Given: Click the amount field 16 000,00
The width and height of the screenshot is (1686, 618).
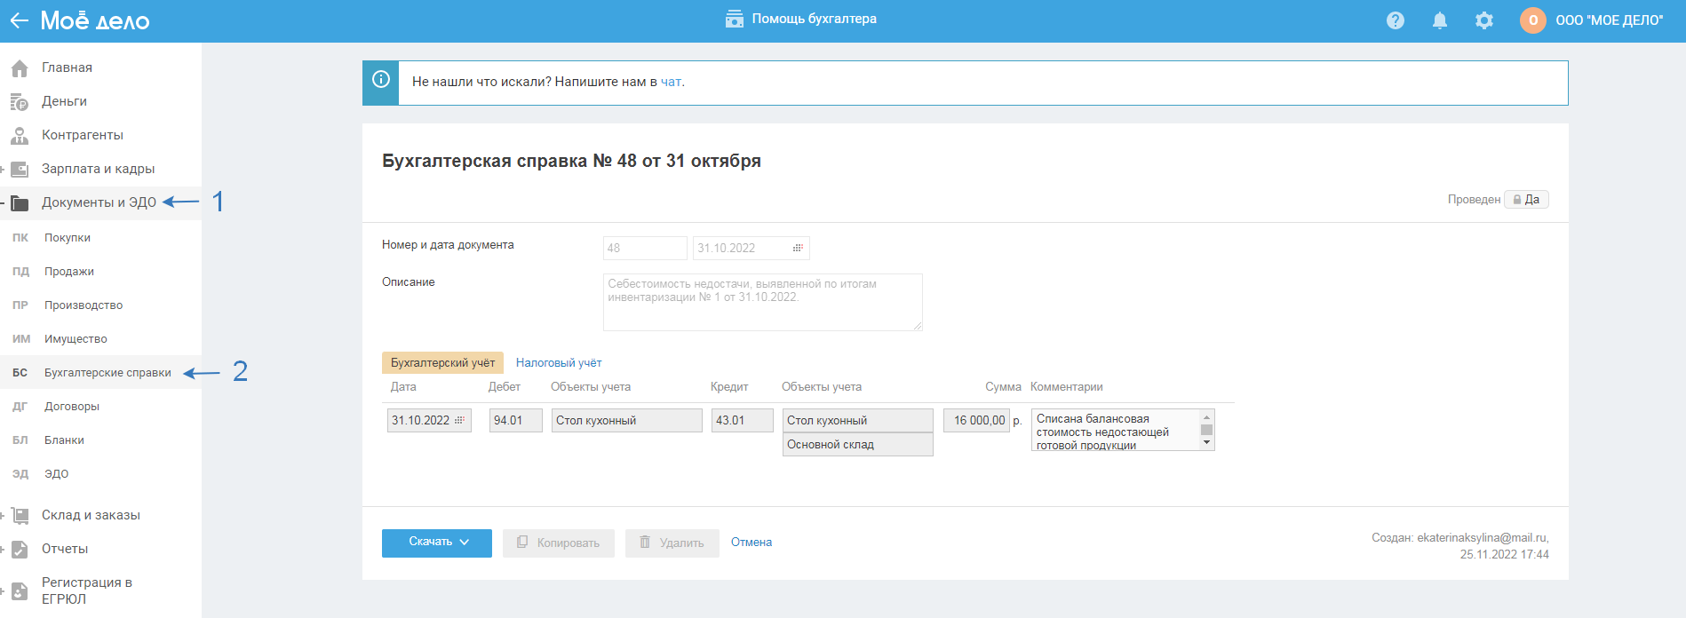Looking at the screenshot, I should point(976,420).
